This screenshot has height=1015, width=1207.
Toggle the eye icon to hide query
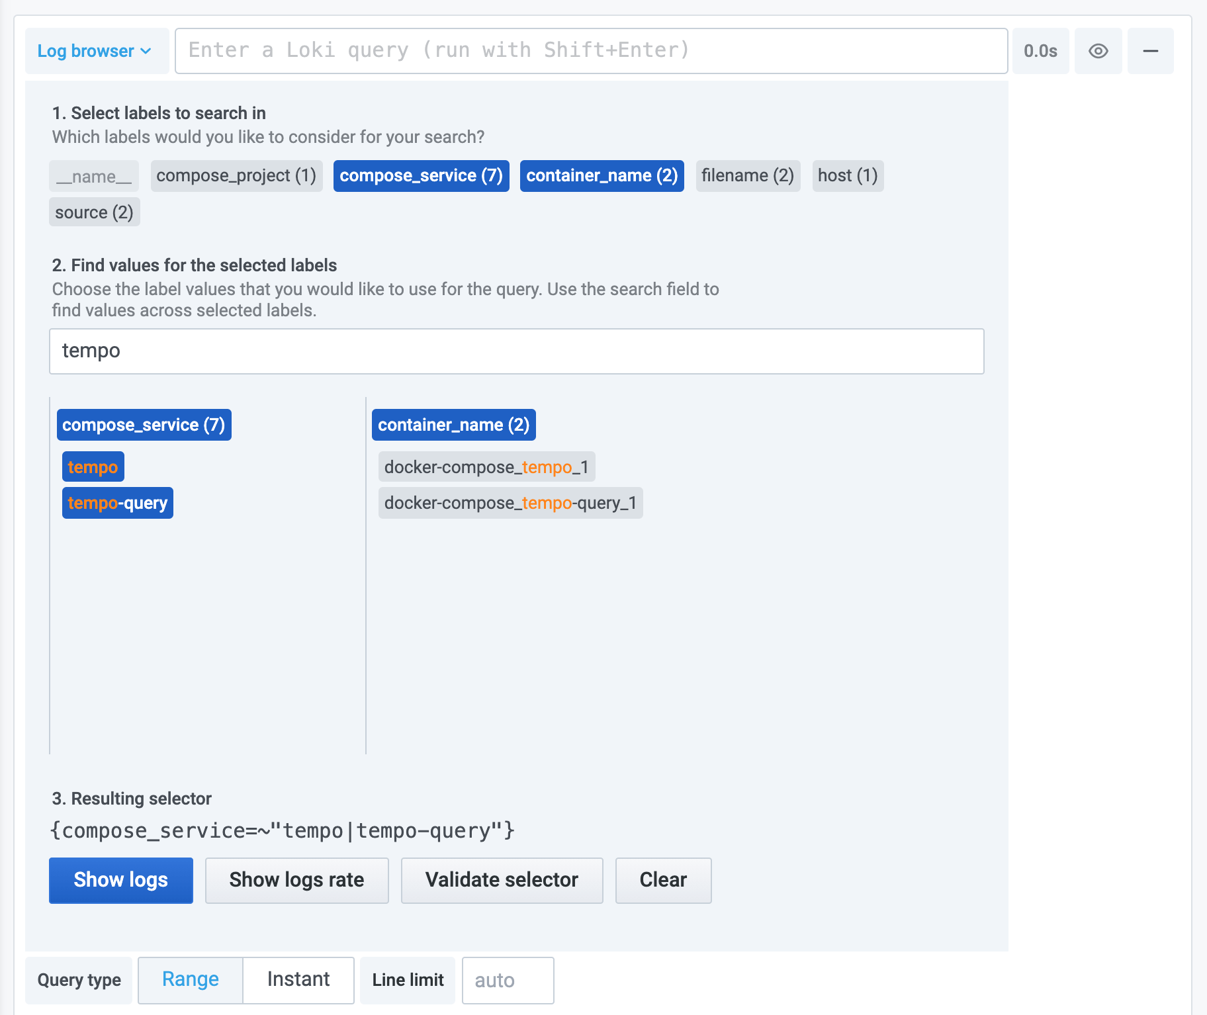[1098, 51]
